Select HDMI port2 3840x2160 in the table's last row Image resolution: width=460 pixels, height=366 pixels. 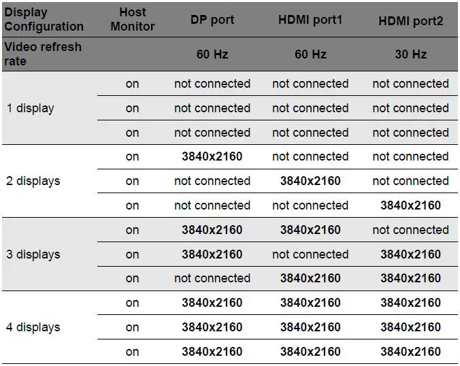410,352
